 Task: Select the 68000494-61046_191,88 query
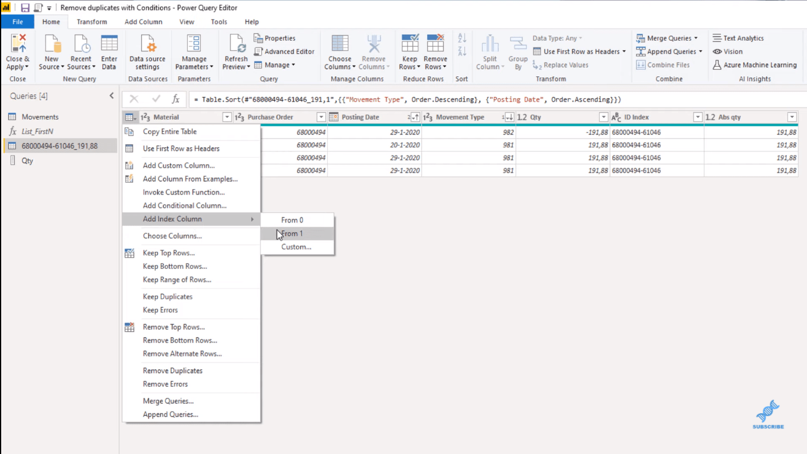point(59,145)
